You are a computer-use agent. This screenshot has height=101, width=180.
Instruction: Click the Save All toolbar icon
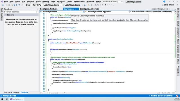tap(16, 5)
